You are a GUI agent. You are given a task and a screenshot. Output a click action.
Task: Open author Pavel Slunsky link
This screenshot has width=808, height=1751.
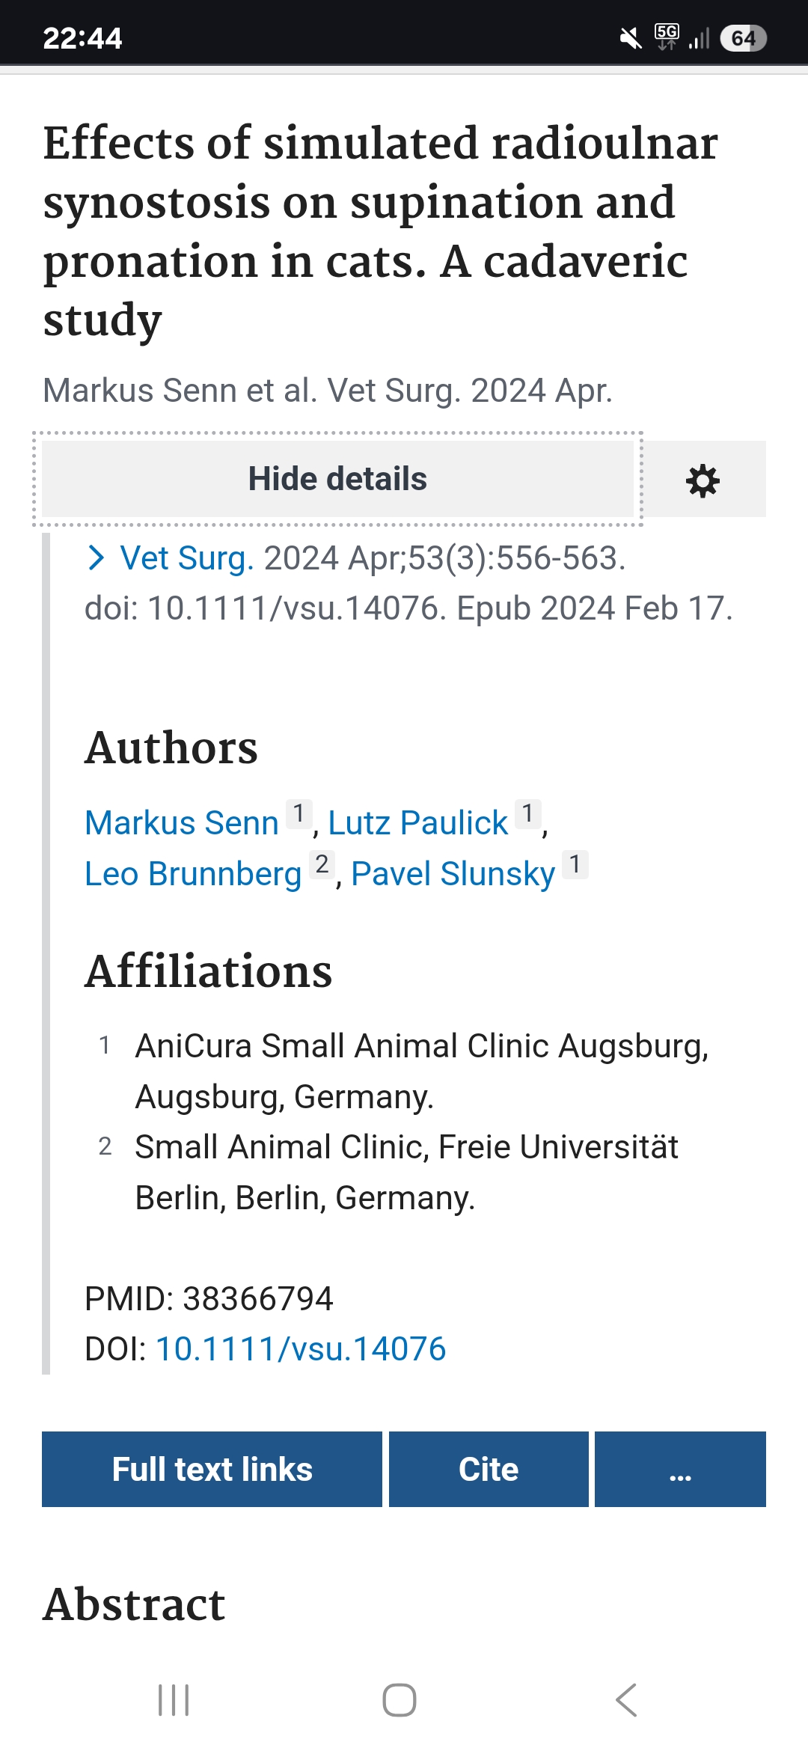coord(453,874)
